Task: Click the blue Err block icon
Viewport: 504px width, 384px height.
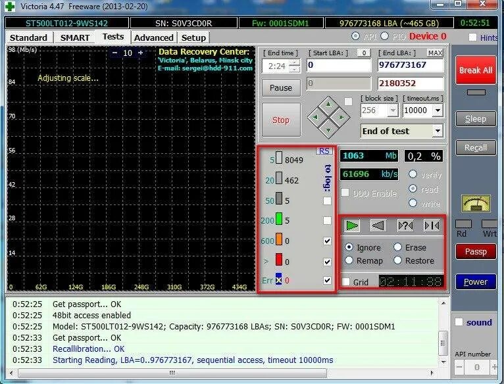Action: coord(278,280)
